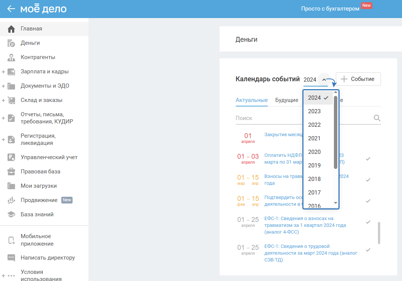This screenshot has height=281, width=402.
Task: Expand Документы и ЭДО submenu
Action: click(3, 86)
